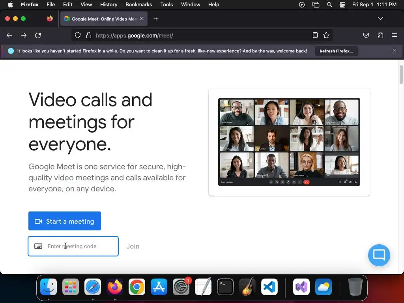This screenshot has width=404, height=303.
Task: Launch Safari from the dock
Action: (93, 287)
